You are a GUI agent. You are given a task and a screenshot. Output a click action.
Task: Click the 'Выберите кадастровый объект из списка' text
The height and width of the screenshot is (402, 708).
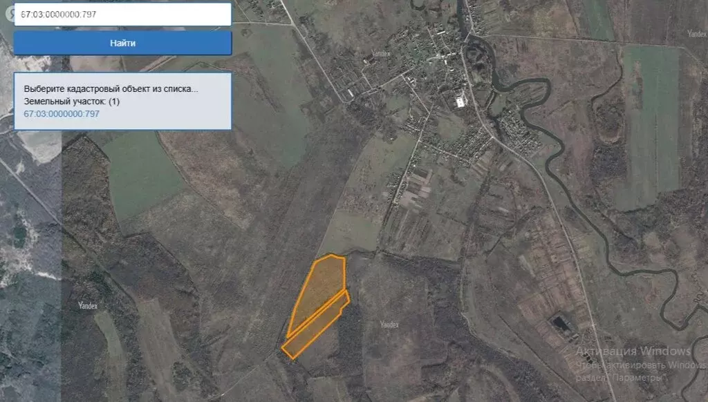point(111,89)
